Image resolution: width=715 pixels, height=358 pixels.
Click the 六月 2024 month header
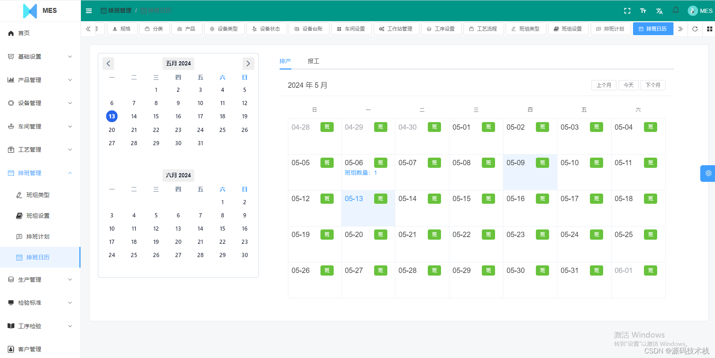(178, 175)
